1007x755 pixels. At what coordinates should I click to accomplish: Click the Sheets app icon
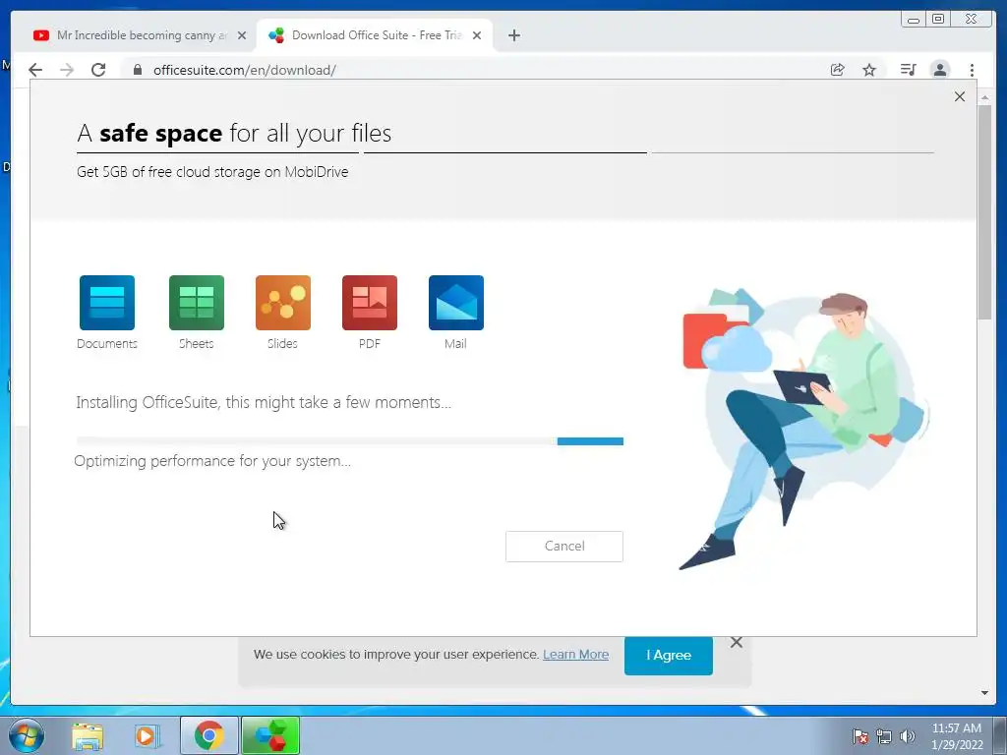pos(197,303)
